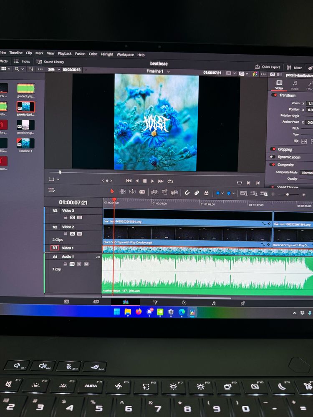Open media pool search icon
Viewport: 313px width, 417px height.
[17, 69]
